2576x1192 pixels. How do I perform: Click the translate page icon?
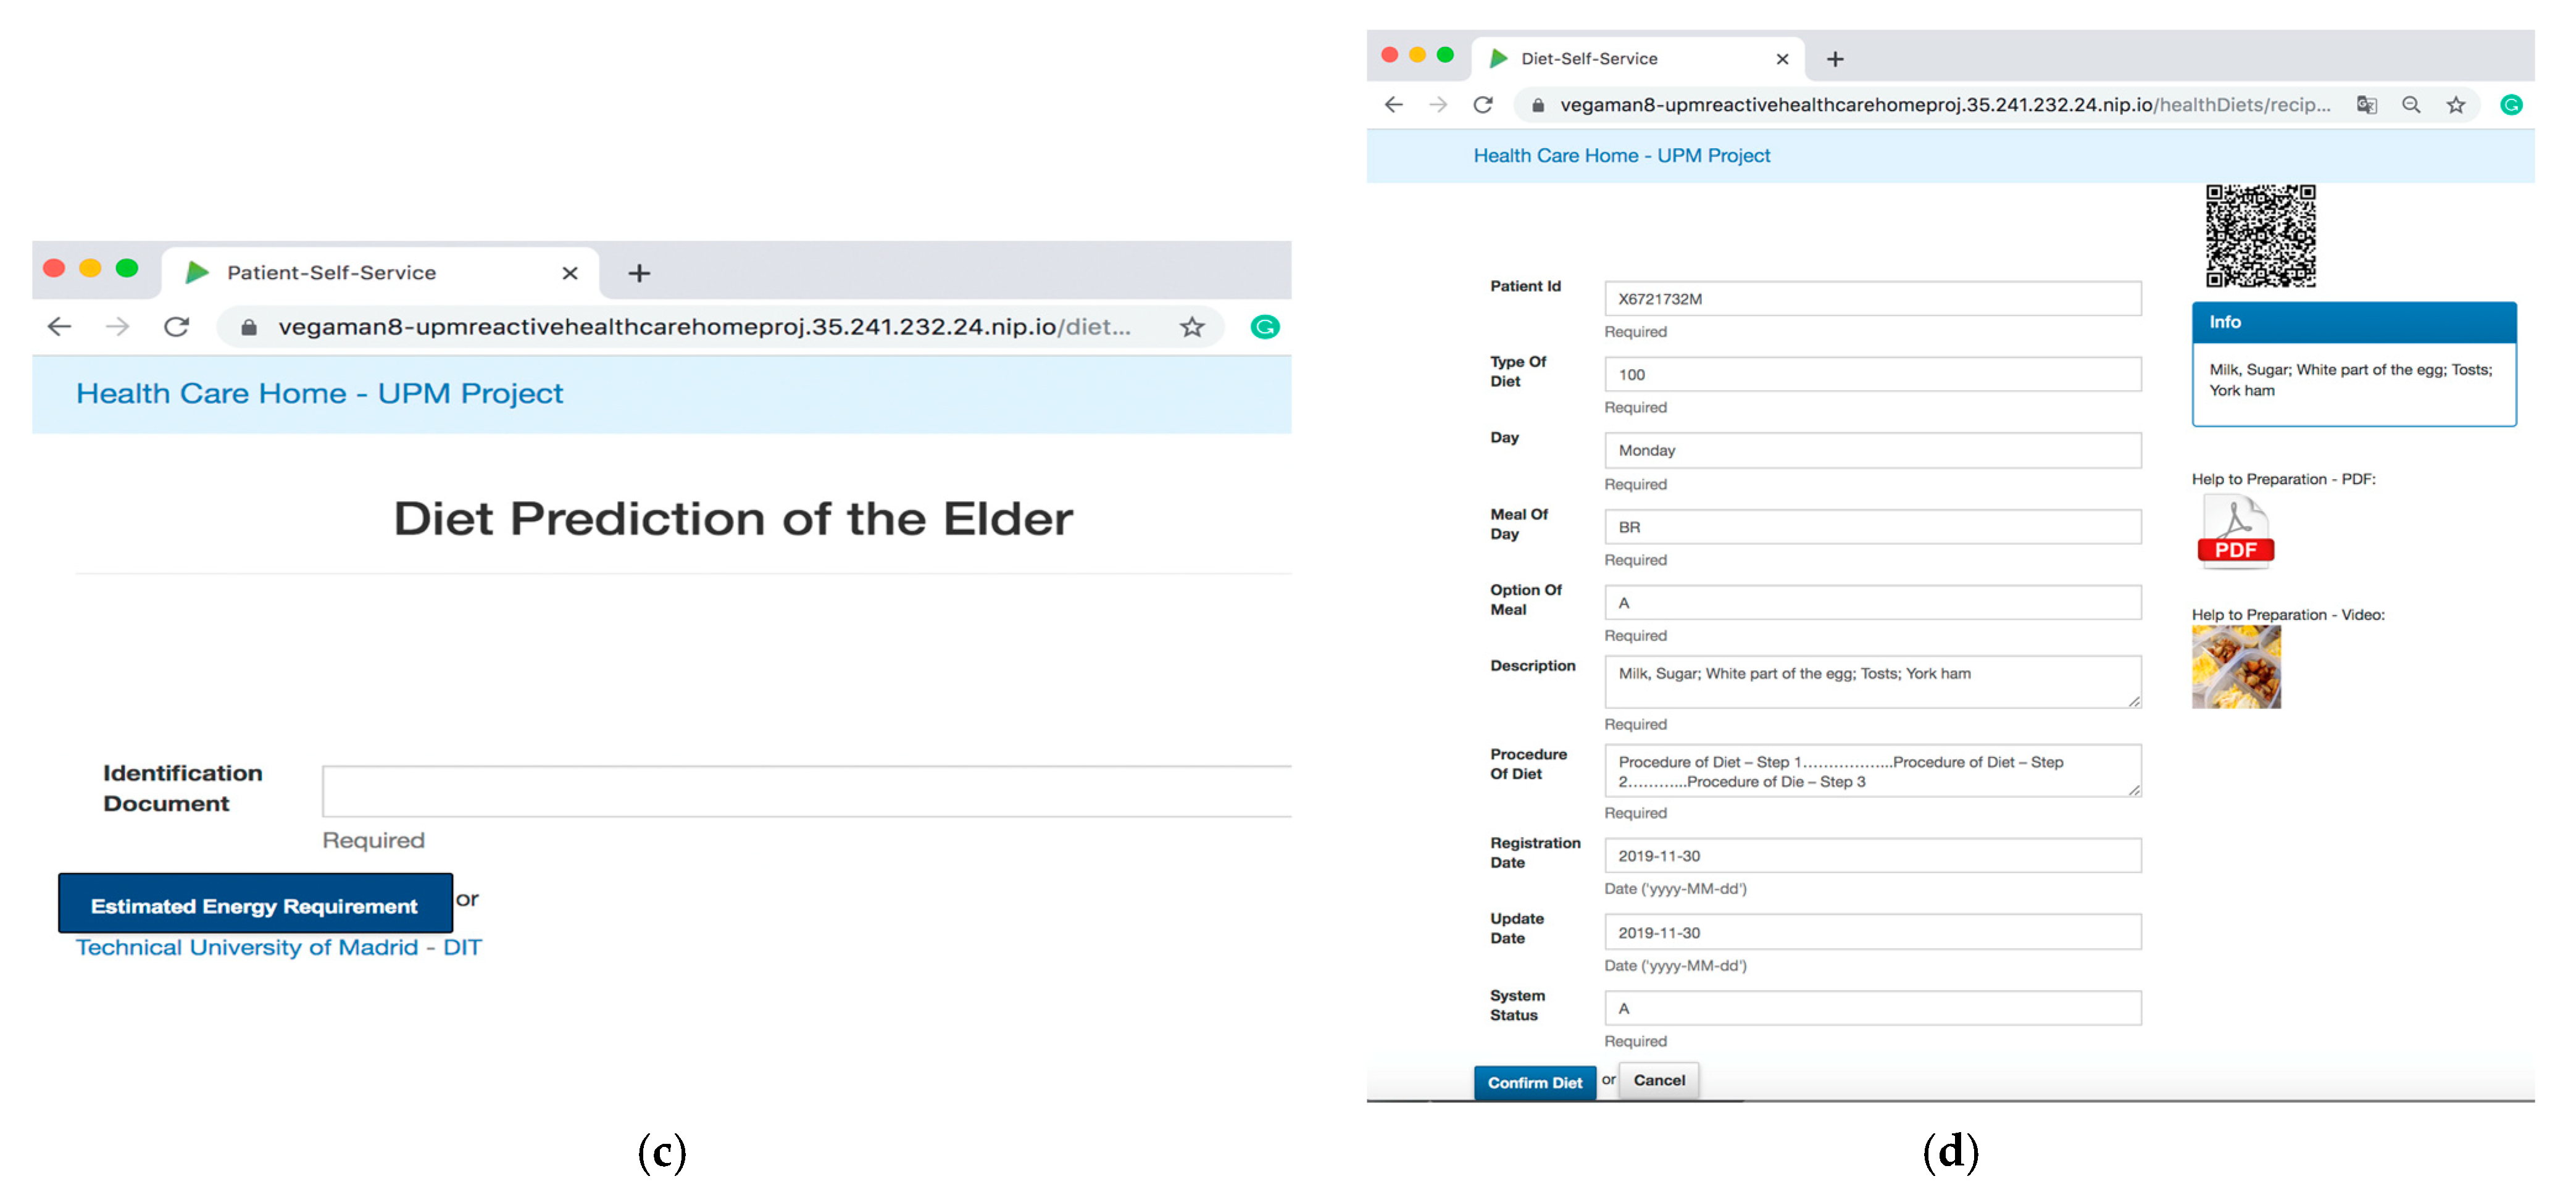(x=2366, y=105)
